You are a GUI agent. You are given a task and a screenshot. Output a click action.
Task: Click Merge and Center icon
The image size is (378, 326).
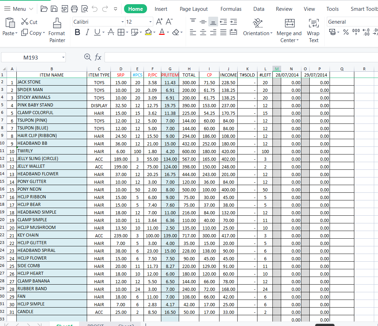(x=290, y=23)
